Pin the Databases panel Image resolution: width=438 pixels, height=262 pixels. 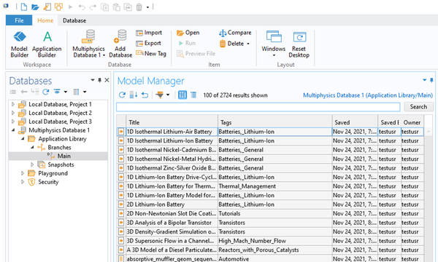click(x=100, y=80)
